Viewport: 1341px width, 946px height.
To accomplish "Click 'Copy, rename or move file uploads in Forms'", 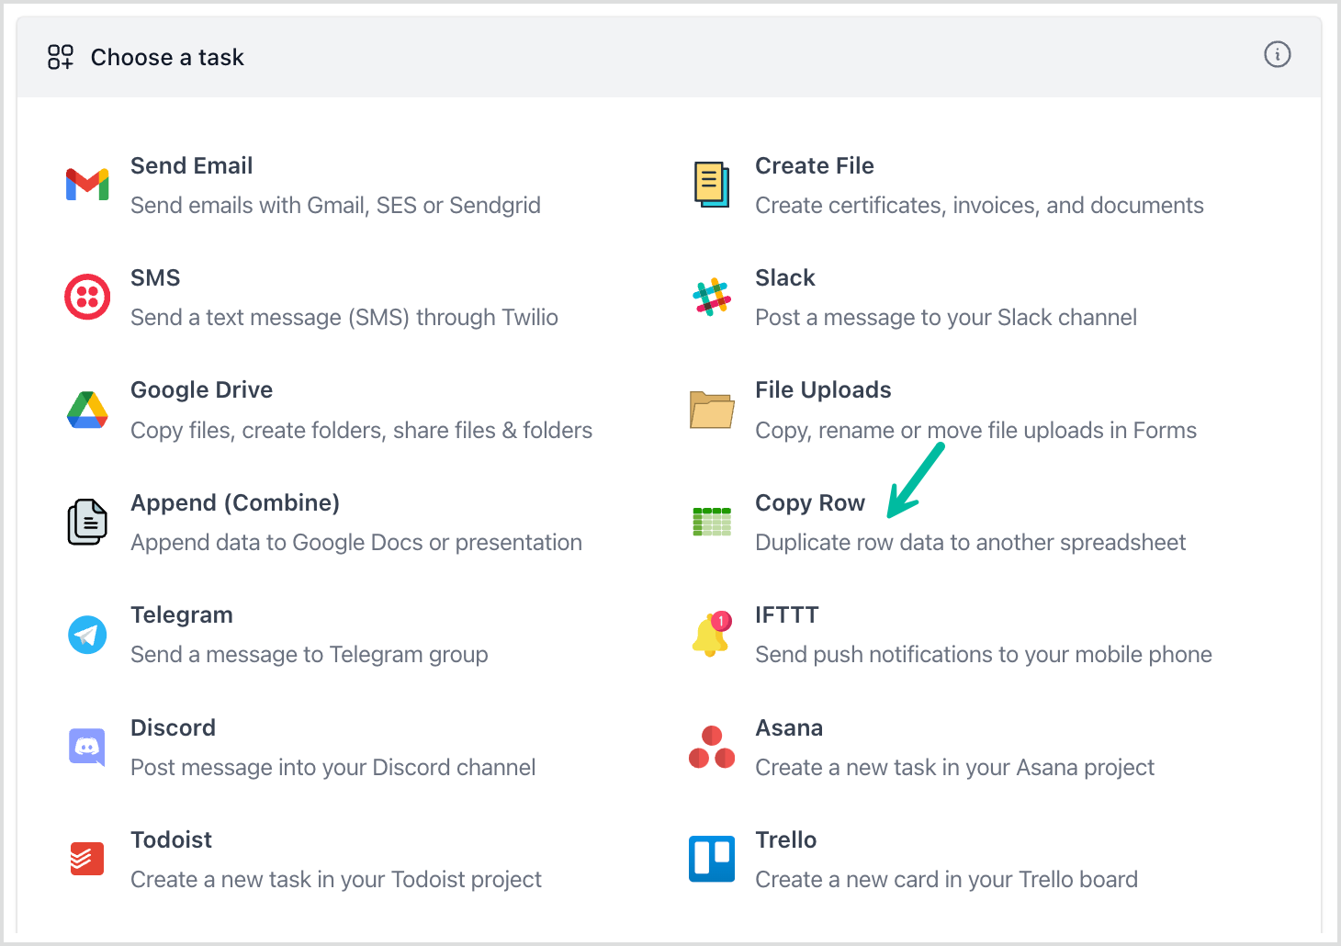I will click(x=975, y=430).
